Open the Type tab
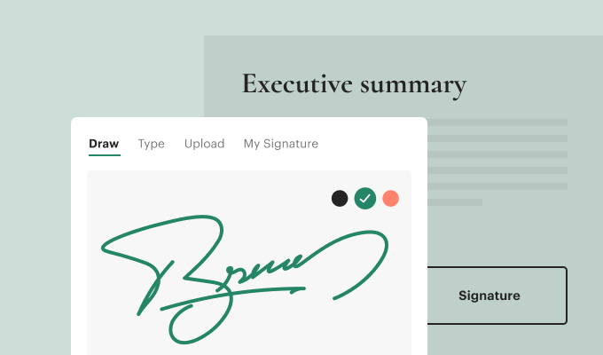The width and height of the screenshot is (603, 355). [x=152, y=144]
